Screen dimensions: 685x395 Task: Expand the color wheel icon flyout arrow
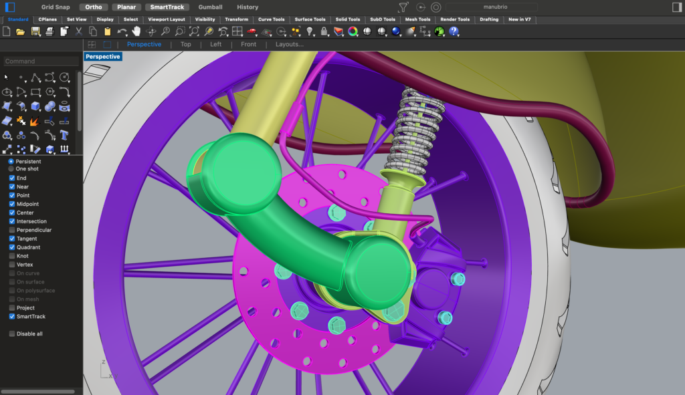coord(359,35)
